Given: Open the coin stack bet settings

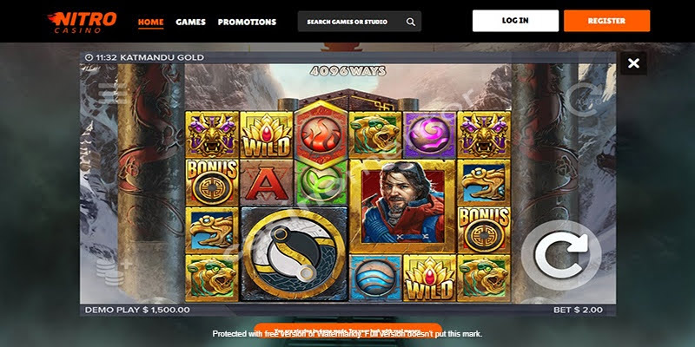Looking at the screenshot, I should (x=111, y=272).
